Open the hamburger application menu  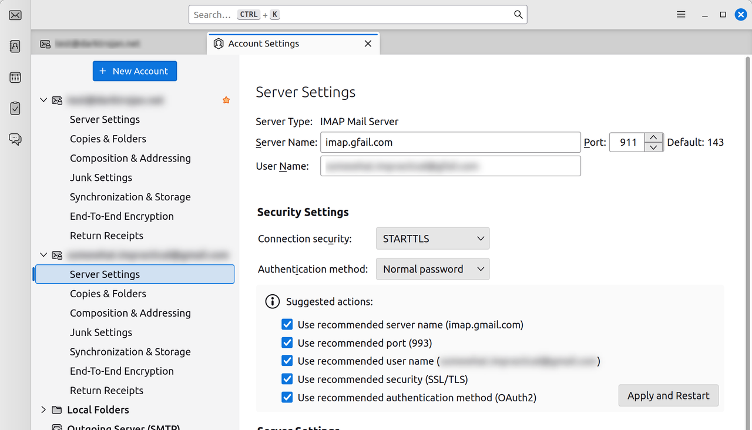(x=681, y=15)
